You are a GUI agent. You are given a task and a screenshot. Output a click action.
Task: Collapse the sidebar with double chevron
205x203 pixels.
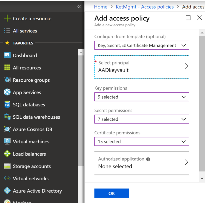point(79,6)
